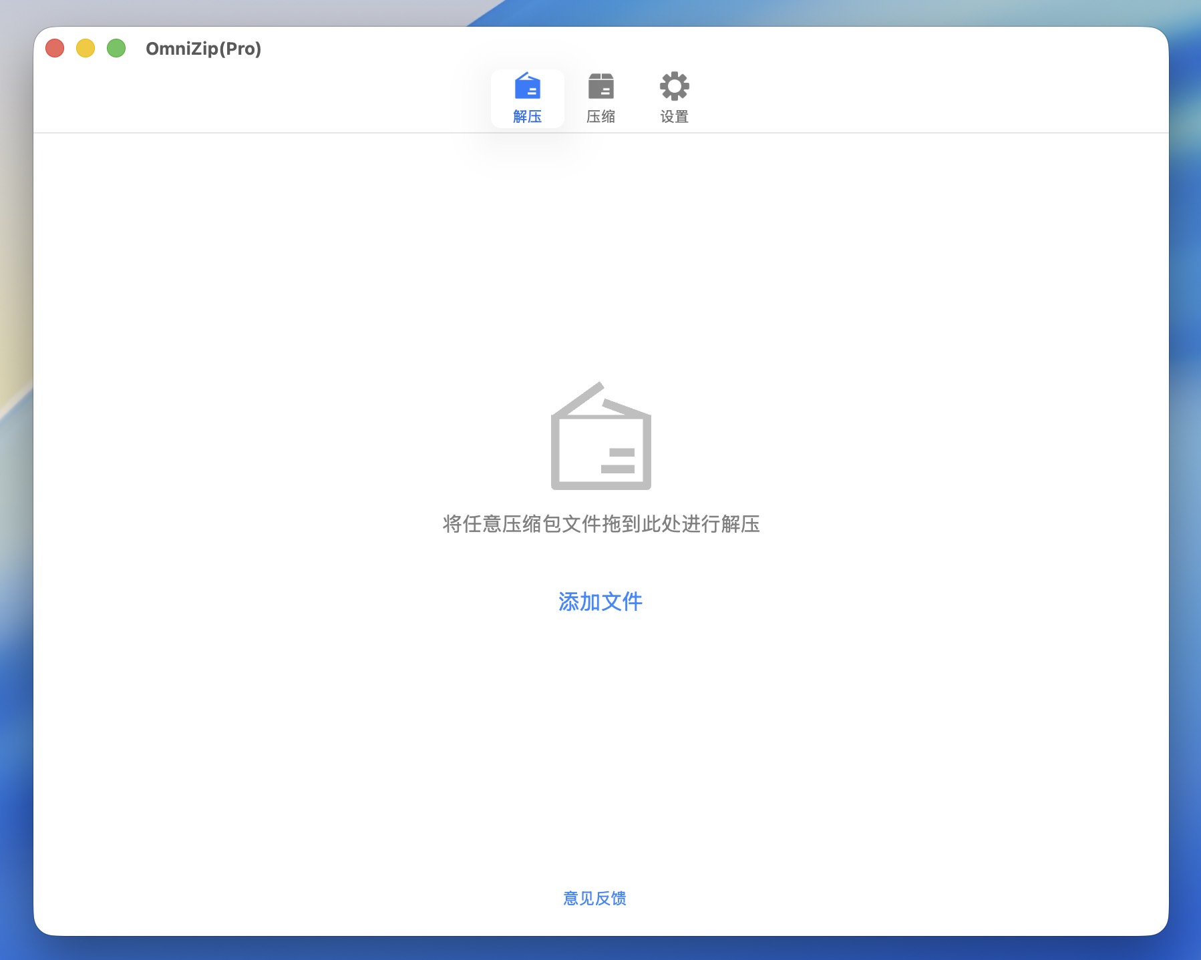Click the 将任意压缩包文件拖到此处进行解压 hint text
Screen dimensions: 1201x960
(600, 524)
